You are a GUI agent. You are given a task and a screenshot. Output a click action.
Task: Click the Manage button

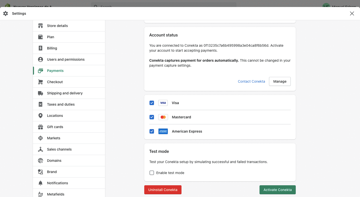click(x=280, y=81)
